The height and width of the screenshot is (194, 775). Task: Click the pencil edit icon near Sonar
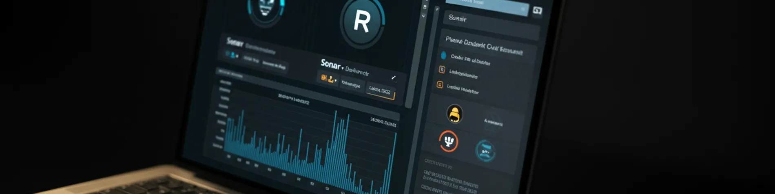(394, 77)
